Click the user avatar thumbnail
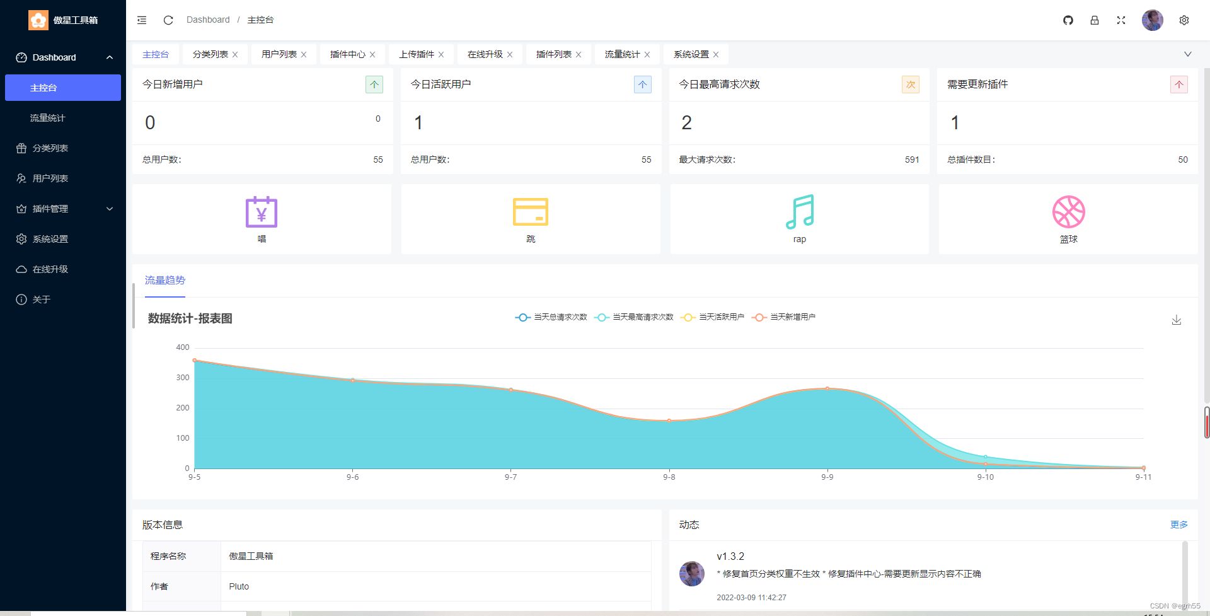The image size is (1210, 616). (1152, 20)
